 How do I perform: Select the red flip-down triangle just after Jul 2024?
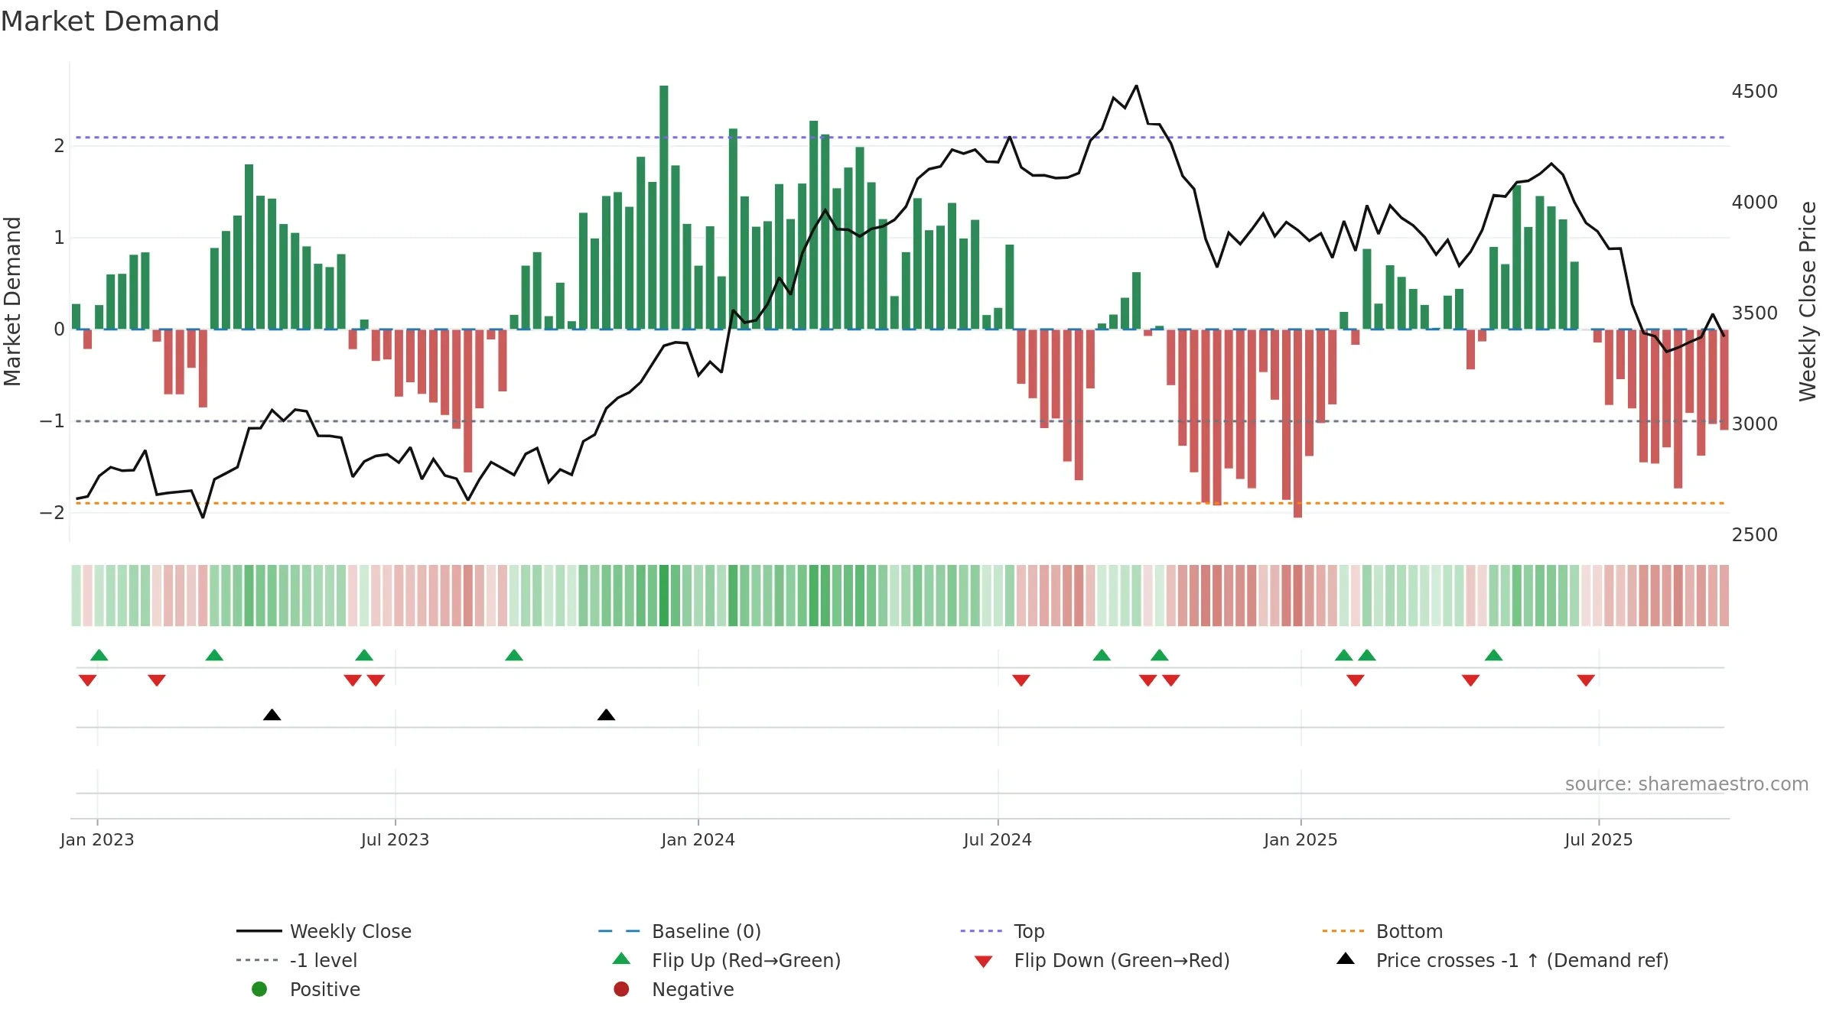point(1021,680)
